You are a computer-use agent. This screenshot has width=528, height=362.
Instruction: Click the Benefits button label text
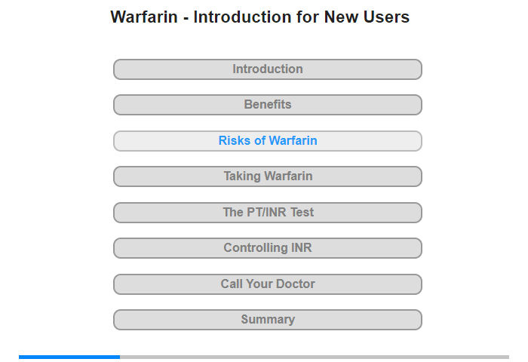[x=268, y=104]
